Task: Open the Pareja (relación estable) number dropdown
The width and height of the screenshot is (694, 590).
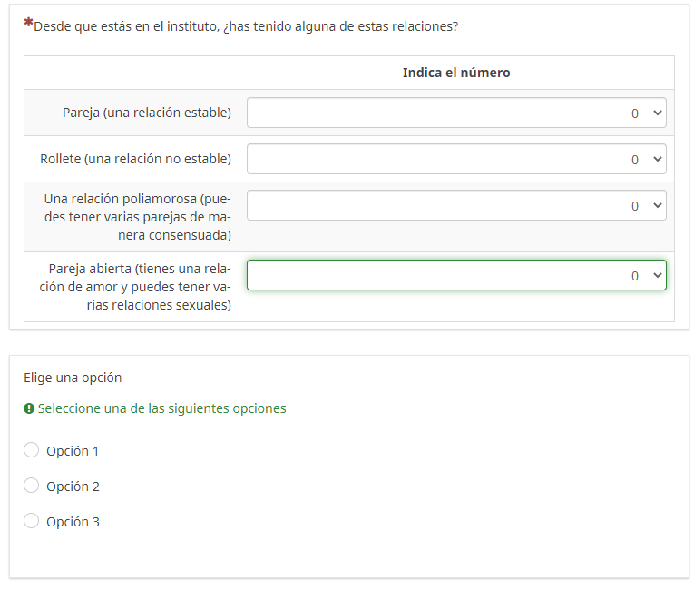Action: [x=456, y=113]
